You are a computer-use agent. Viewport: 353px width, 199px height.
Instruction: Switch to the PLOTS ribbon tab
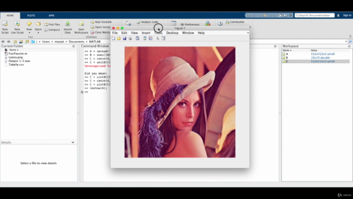coord(31,15)
